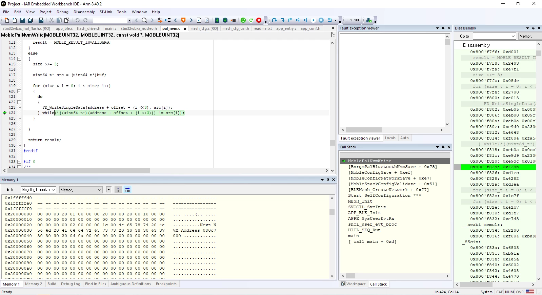Viewport: 542px width, 295px height.
Task: Click the New Document toolbar icon
Action: [6, 20]
